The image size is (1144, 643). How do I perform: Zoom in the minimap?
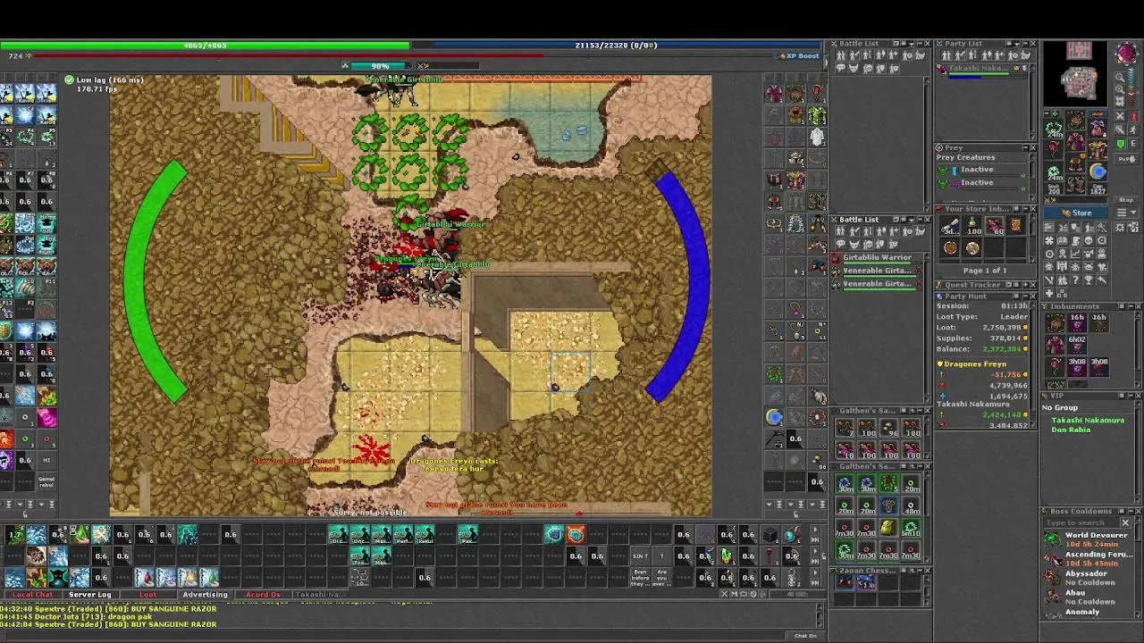pyautogui.click(x=1119, y=89)
